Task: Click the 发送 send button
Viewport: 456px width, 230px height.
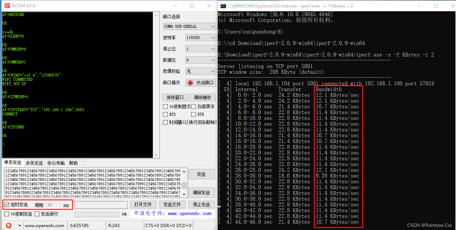Action: point(201,174)
